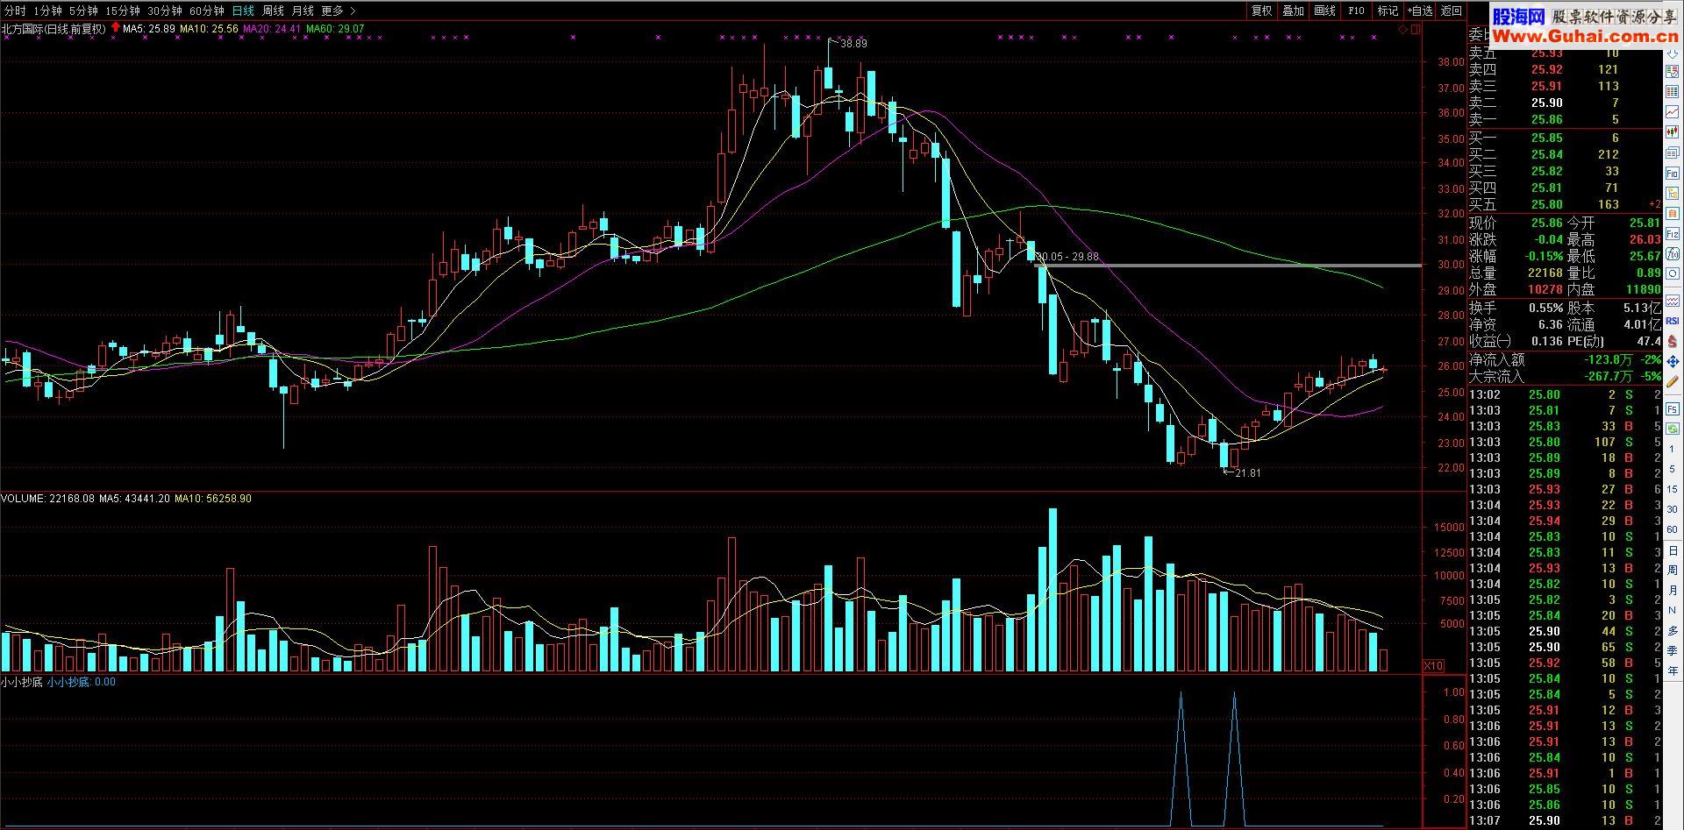Click the 38.89 high price marker
This screenshot has height=830, width=1684.
pyautogui.click(x=853, y=44)
